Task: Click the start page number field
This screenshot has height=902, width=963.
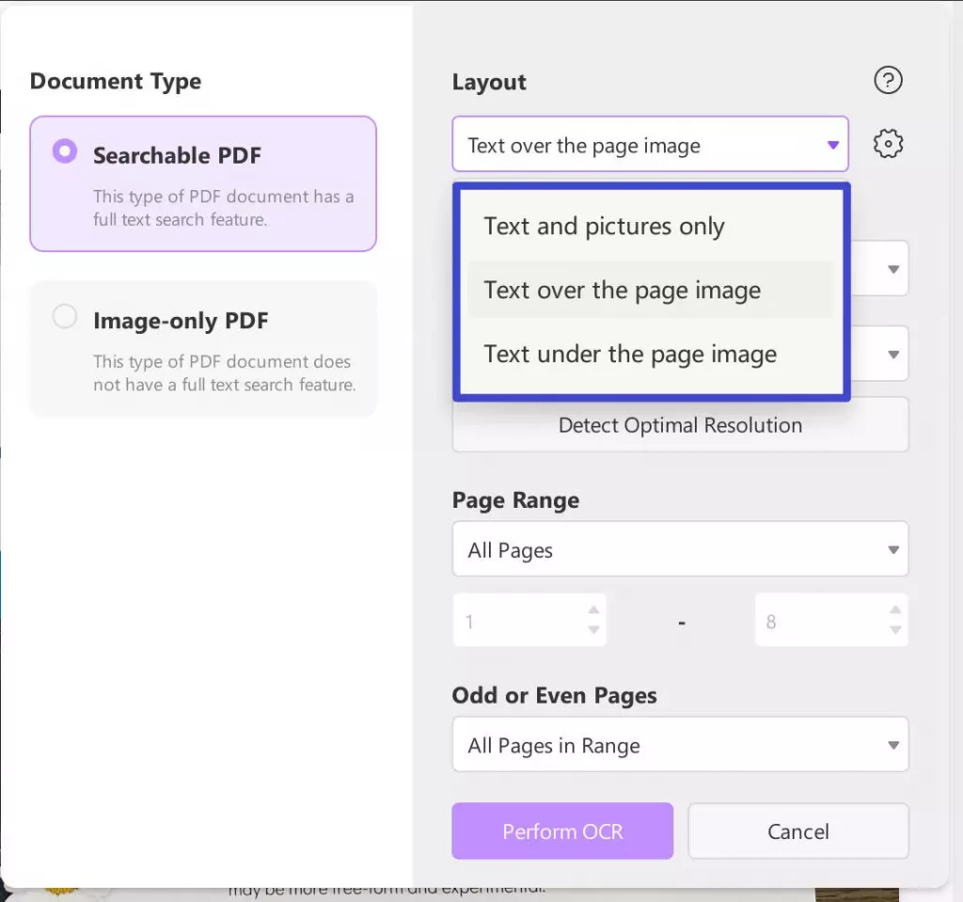Action: (x=517, y=622)
